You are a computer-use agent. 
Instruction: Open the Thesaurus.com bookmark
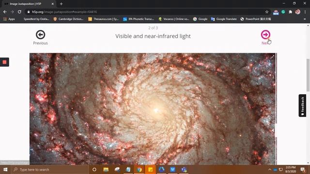click(x=103, y=19)
